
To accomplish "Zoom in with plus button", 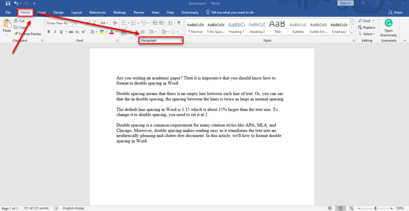I will 391,208.
